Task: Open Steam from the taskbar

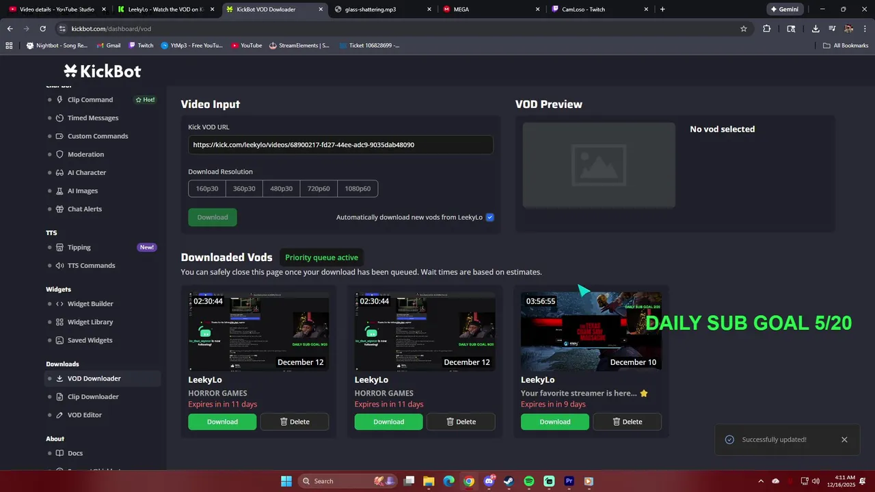Action: (509, 481)
